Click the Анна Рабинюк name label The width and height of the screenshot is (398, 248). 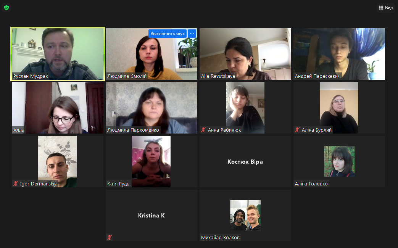click(x=224, y=130)
